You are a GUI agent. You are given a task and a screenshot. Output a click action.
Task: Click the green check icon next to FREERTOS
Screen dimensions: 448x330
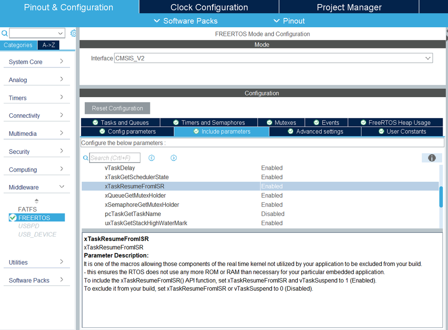pyautogui.click(x=13, y=218)
